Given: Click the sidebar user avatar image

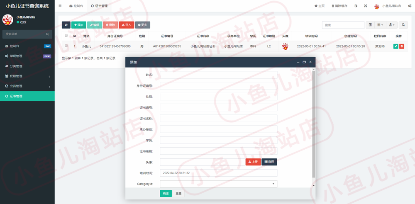Looking at the screenshot, I should point(7,19).
